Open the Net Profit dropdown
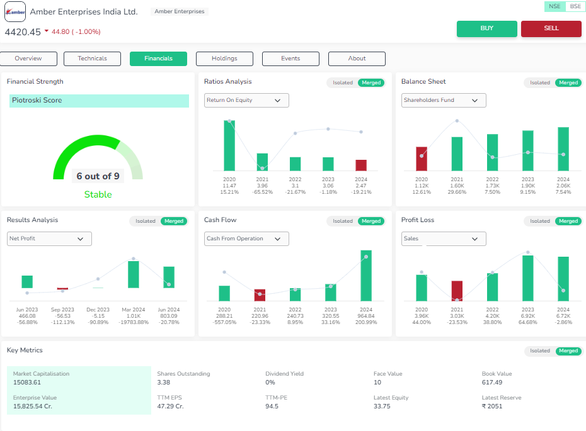The image size is (586, 431). [x=49, y=239]
